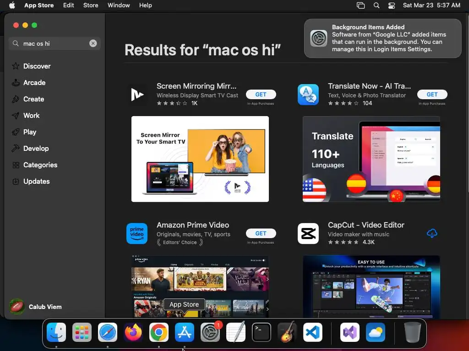Click the Amazon Prime Video title
The image size is (469, 351).
(193, 225)
